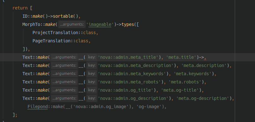Screen dimensions: 255x122
Task: Click '...arguments:' hint on meta_keywords line
Action: click(x=64, y=74)
